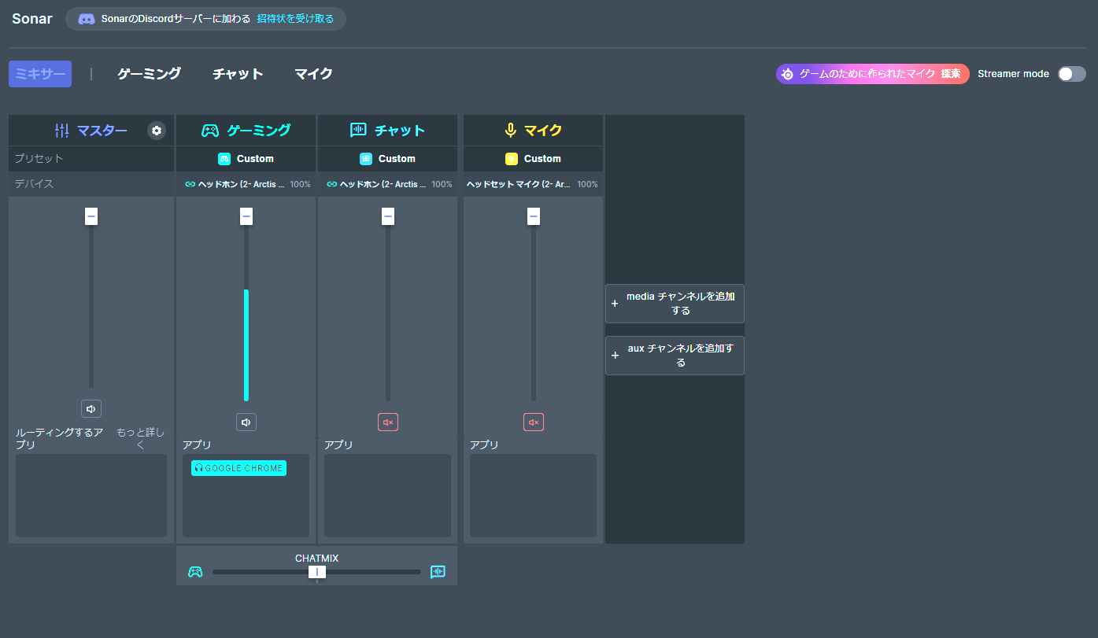Unmute the Mic channel
Image resolution: width=1098 pixels, height=638 pixels.
534,422
